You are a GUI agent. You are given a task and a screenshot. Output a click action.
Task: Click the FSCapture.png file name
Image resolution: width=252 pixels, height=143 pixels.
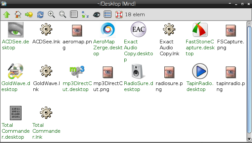click(231, 45)
